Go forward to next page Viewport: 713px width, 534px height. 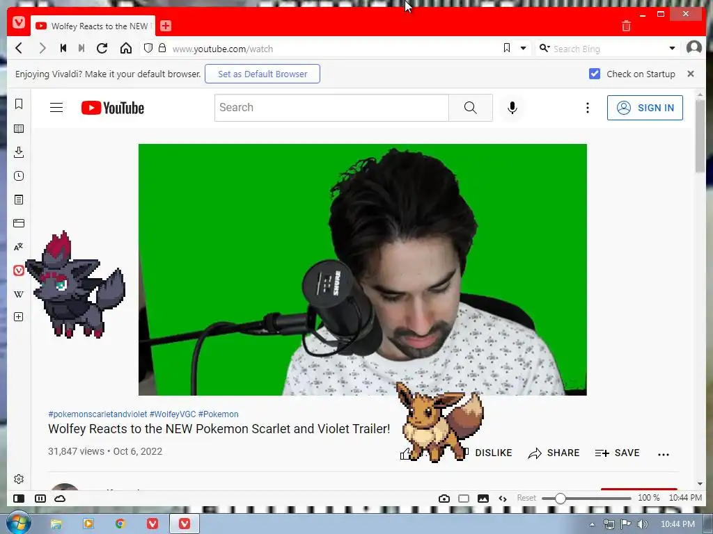42,48
